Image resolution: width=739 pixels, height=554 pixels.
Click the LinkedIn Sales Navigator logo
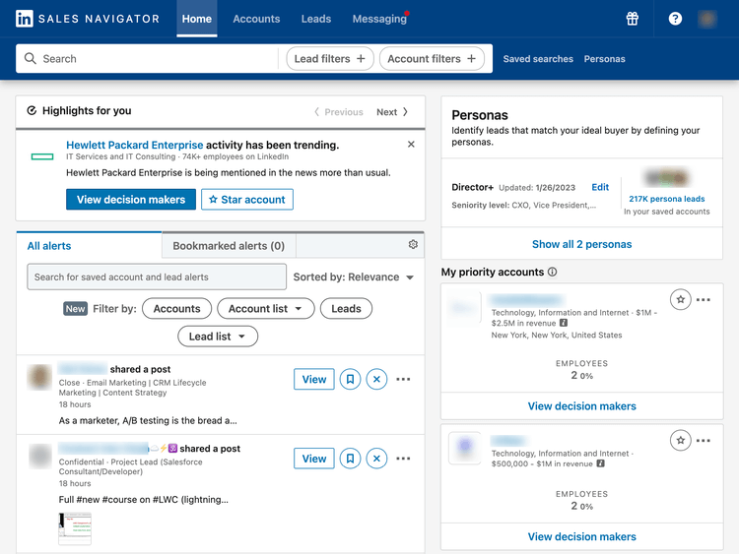pos(88,19)
